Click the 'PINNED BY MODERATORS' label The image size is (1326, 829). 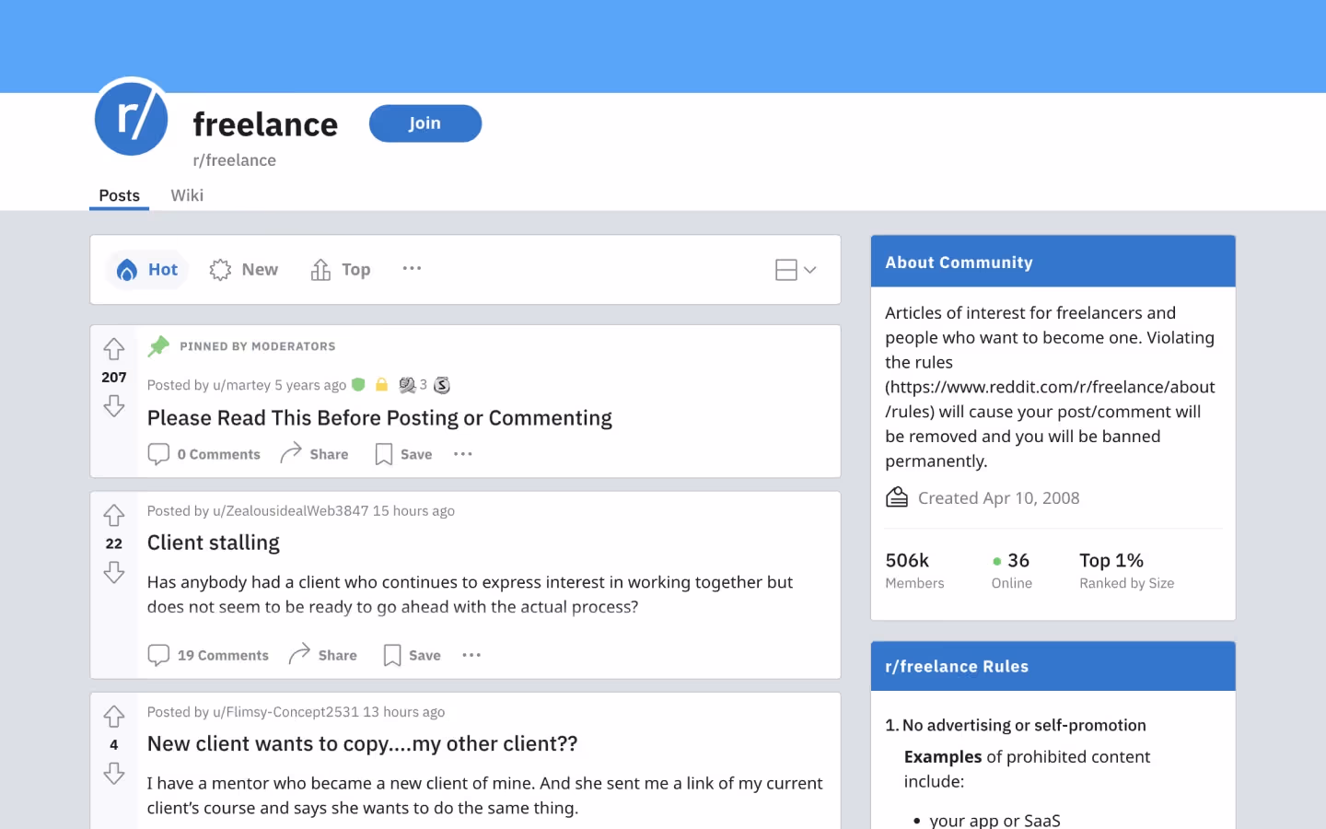point(258,346)
